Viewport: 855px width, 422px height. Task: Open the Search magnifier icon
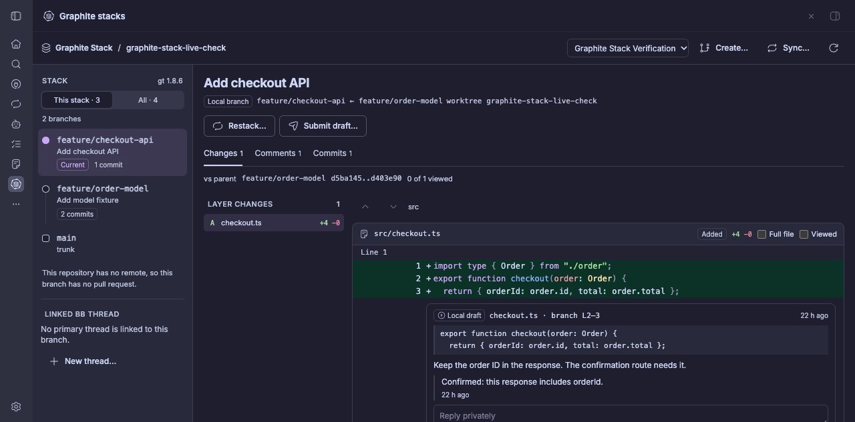[x=16, y=65]
